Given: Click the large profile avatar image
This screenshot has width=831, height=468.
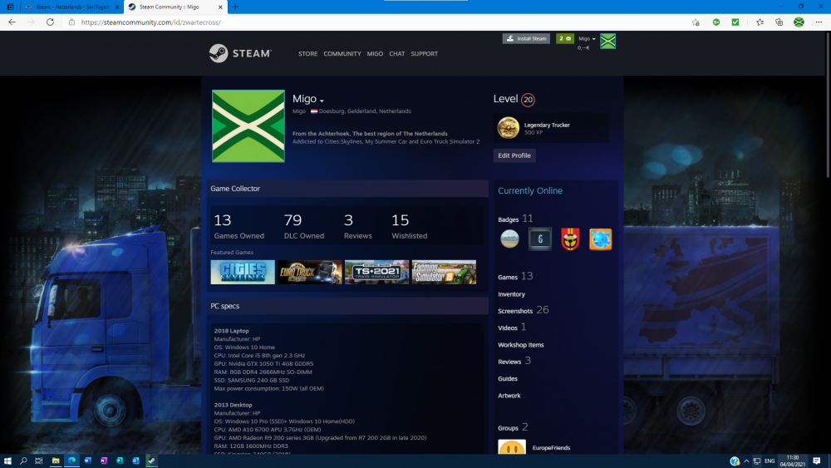Looking at the screenshot, I should coord(248,126).
